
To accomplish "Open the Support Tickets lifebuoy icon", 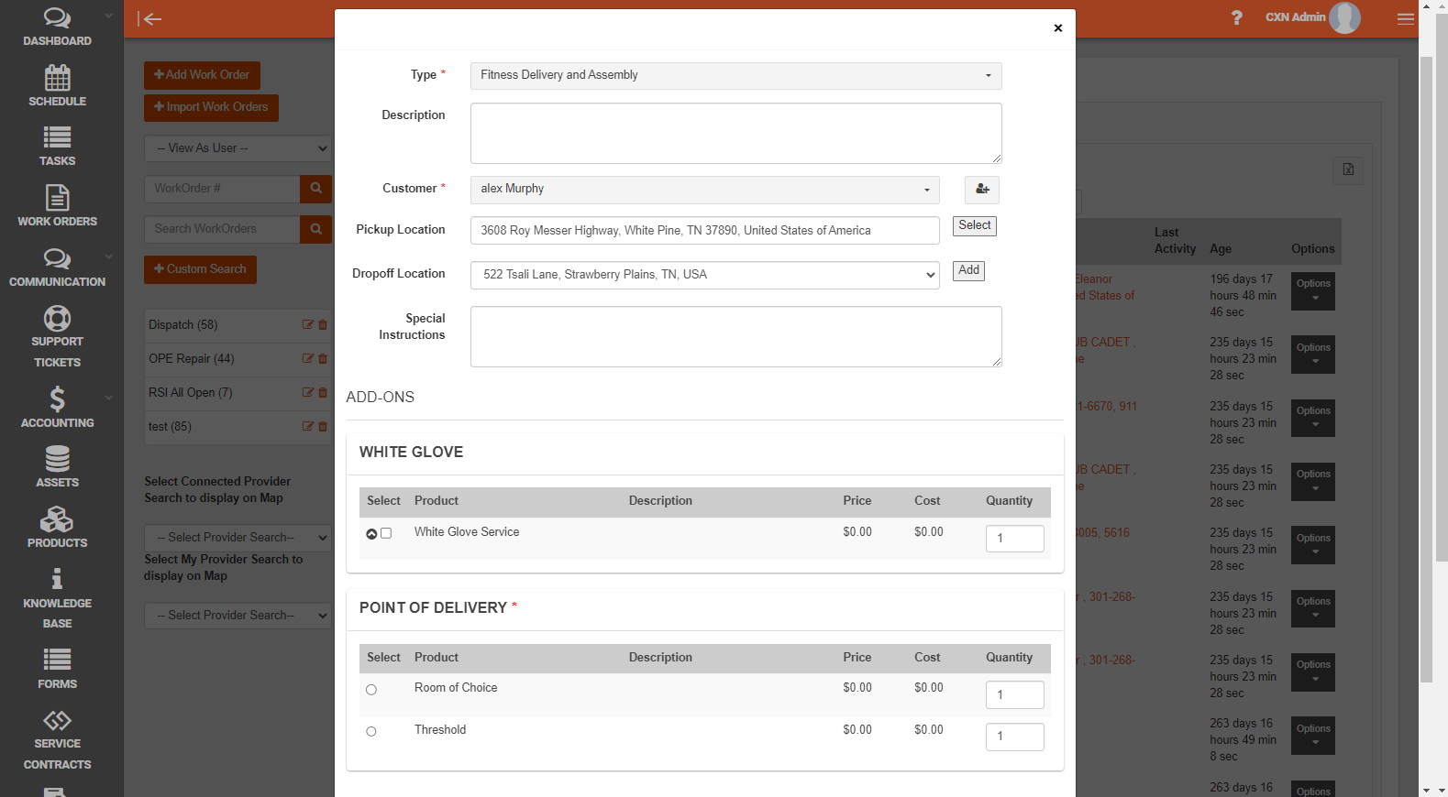I will click(x=57, y=319).
